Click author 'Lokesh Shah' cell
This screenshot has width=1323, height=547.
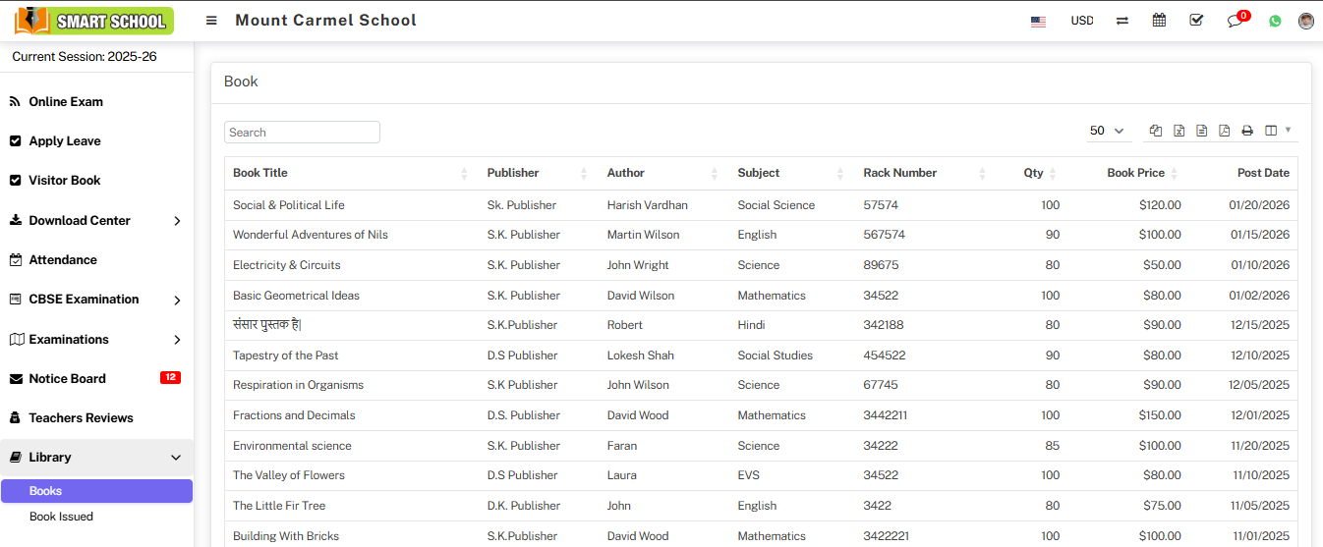[x=640, y=356]
